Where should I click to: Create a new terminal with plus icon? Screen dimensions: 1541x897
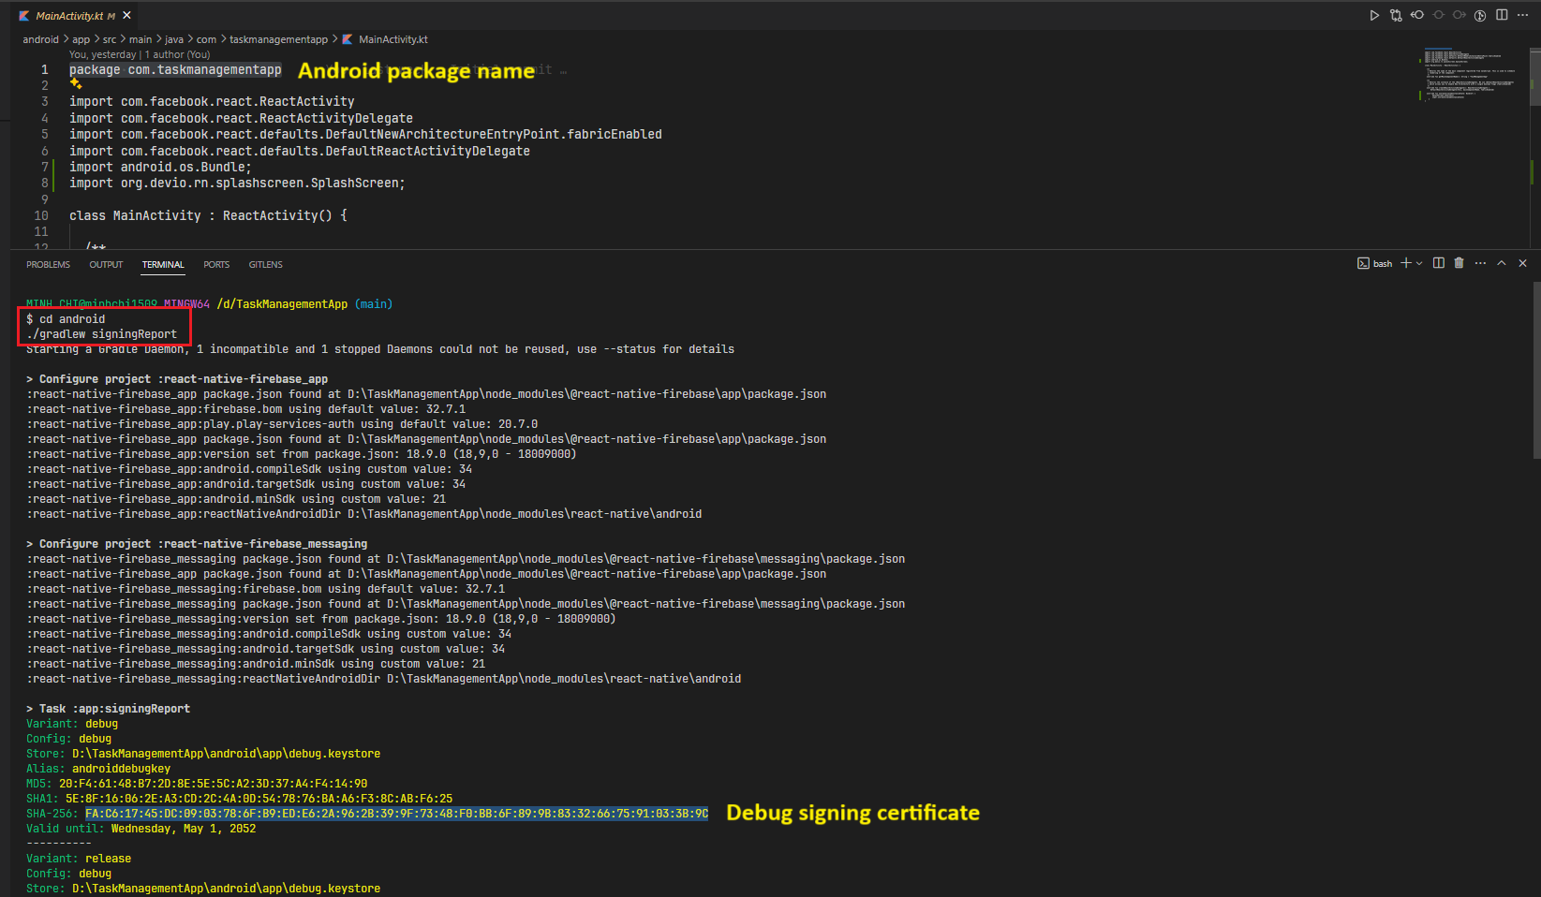click(1405, 263)
